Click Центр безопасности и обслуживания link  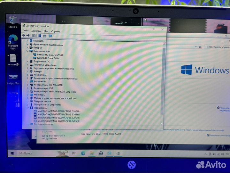(x=53, y=137)
